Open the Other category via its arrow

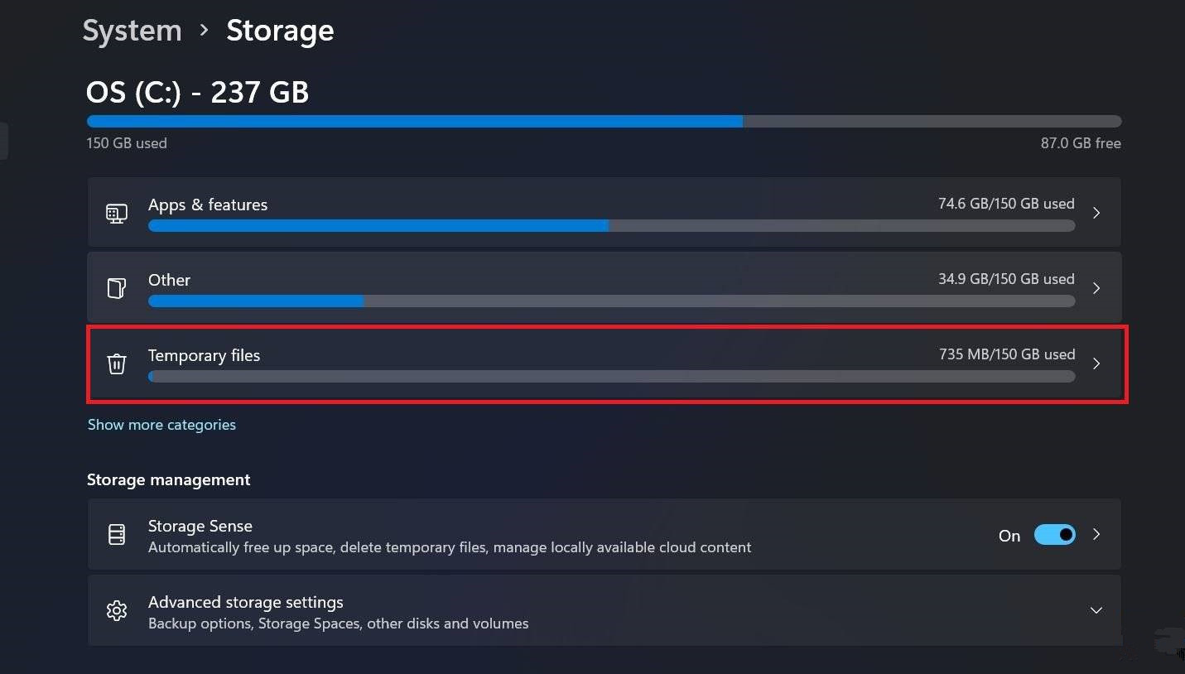click(x=1096, y=288)
